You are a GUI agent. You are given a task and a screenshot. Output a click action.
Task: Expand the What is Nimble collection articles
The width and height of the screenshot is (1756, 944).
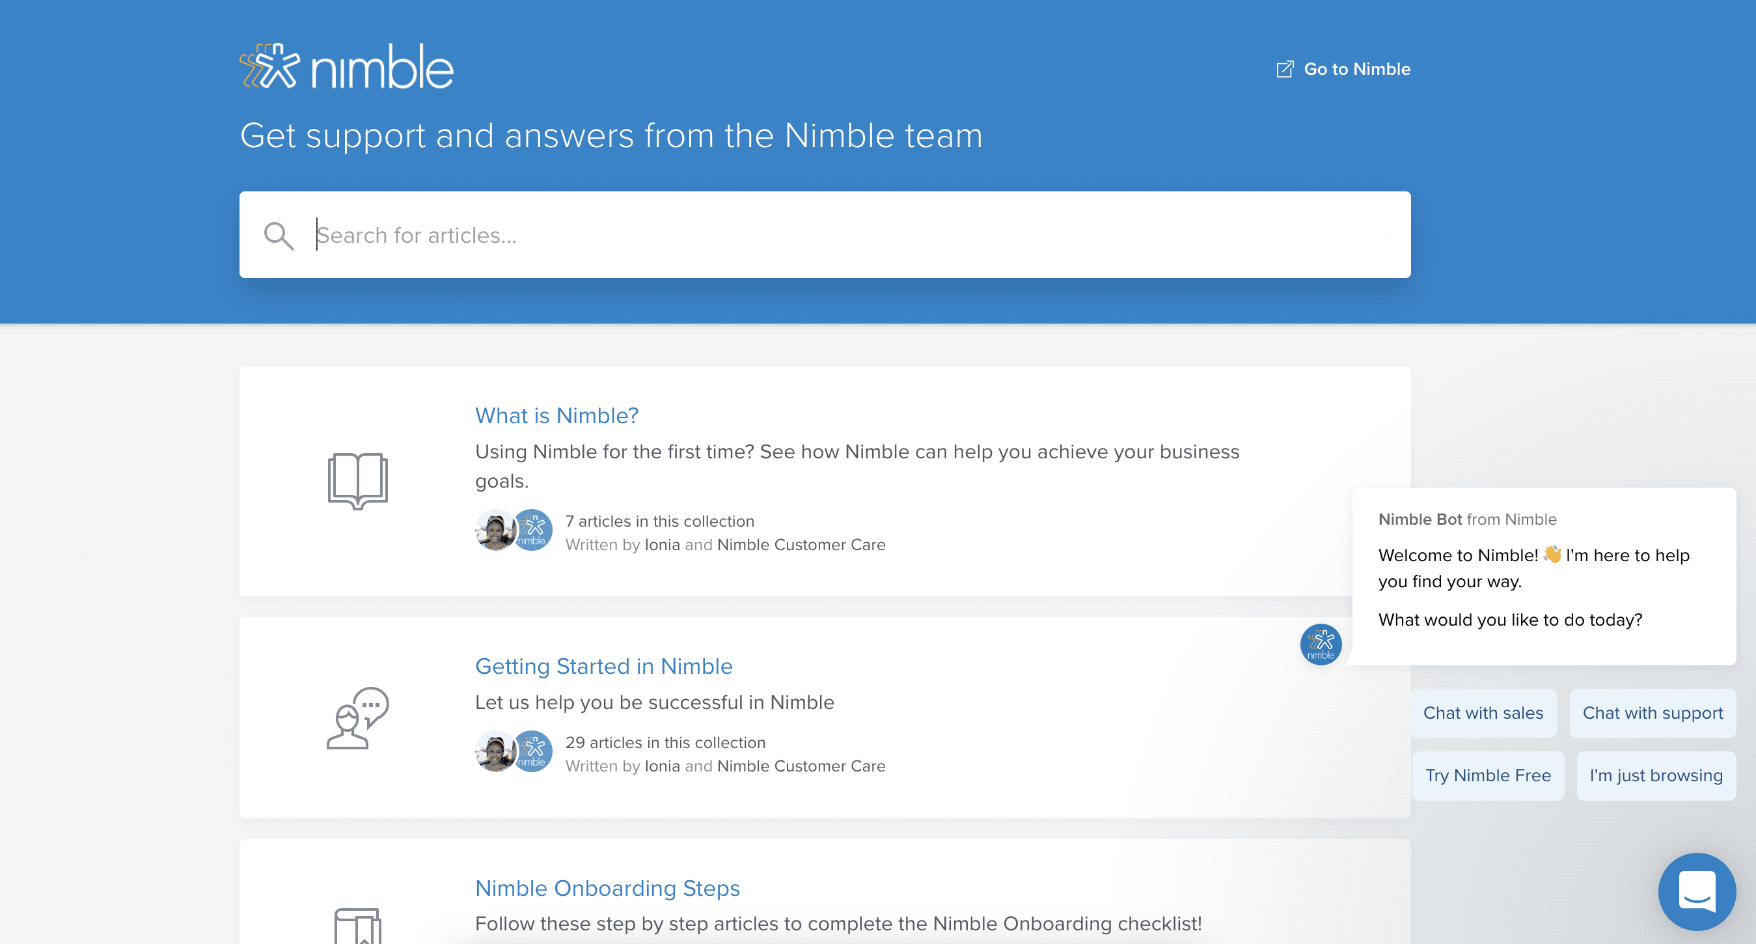(x=556, y=415)
